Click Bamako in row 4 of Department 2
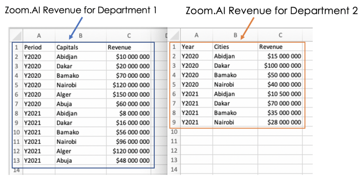360x178 pixels. (x=235, y=75)
